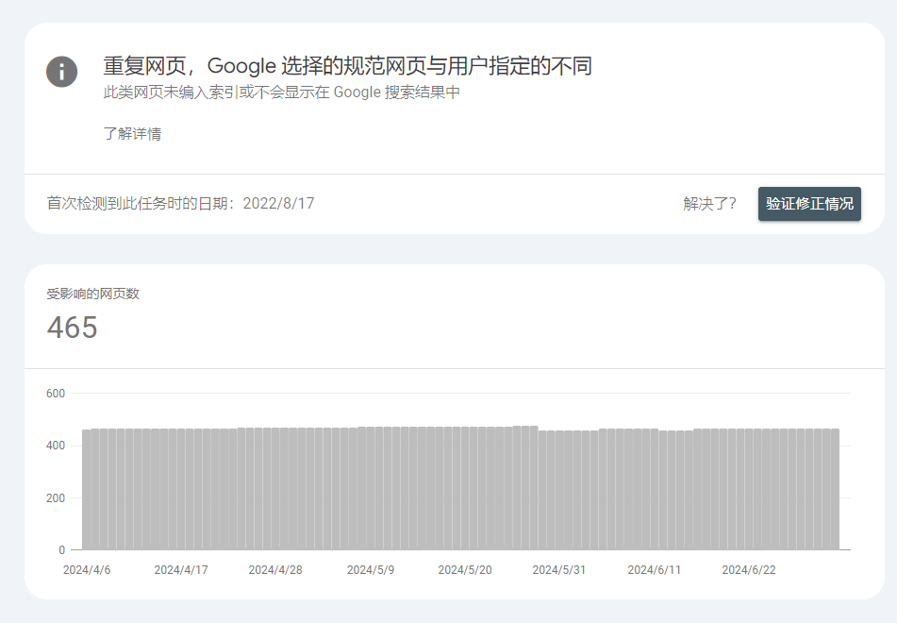Screen dimensions: 897x623
Task: Click the affected pages count 465
Action: click(x=72, y=328)
